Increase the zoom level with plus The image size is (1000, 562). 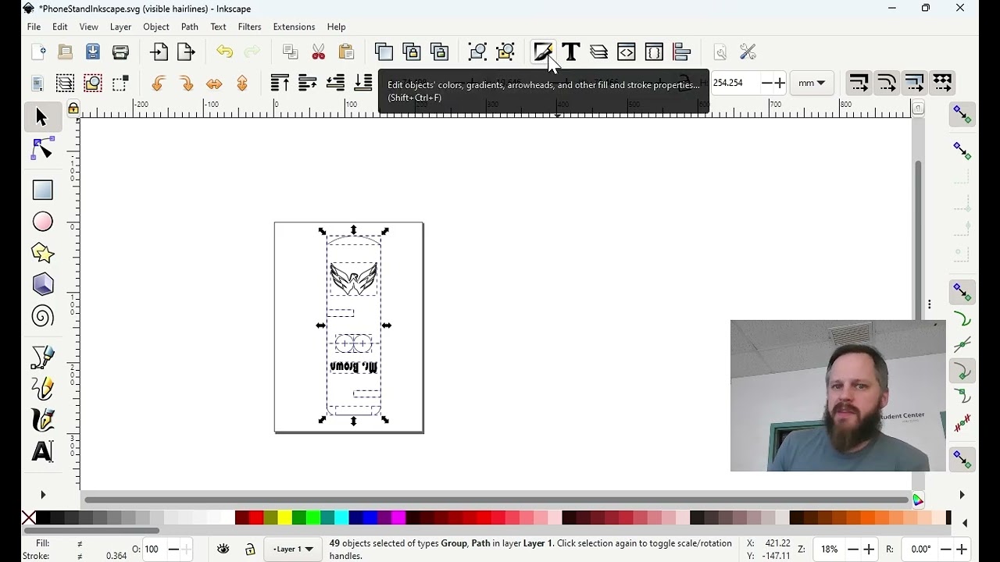click(x=869, y=550)
